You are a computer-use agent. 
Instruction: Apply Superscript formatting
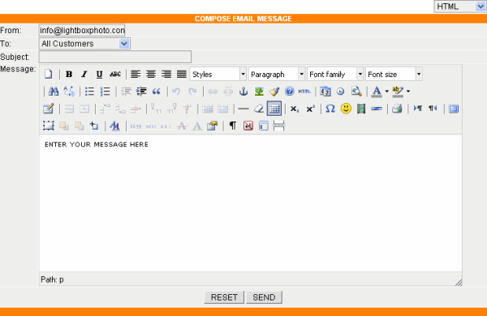click(310, 109)
